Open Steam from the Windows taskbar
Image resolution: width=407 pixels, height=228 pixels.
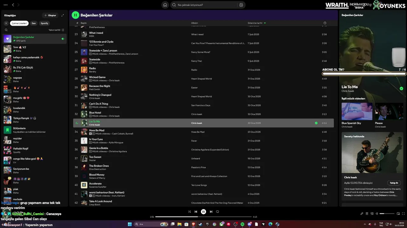[200, 224]
